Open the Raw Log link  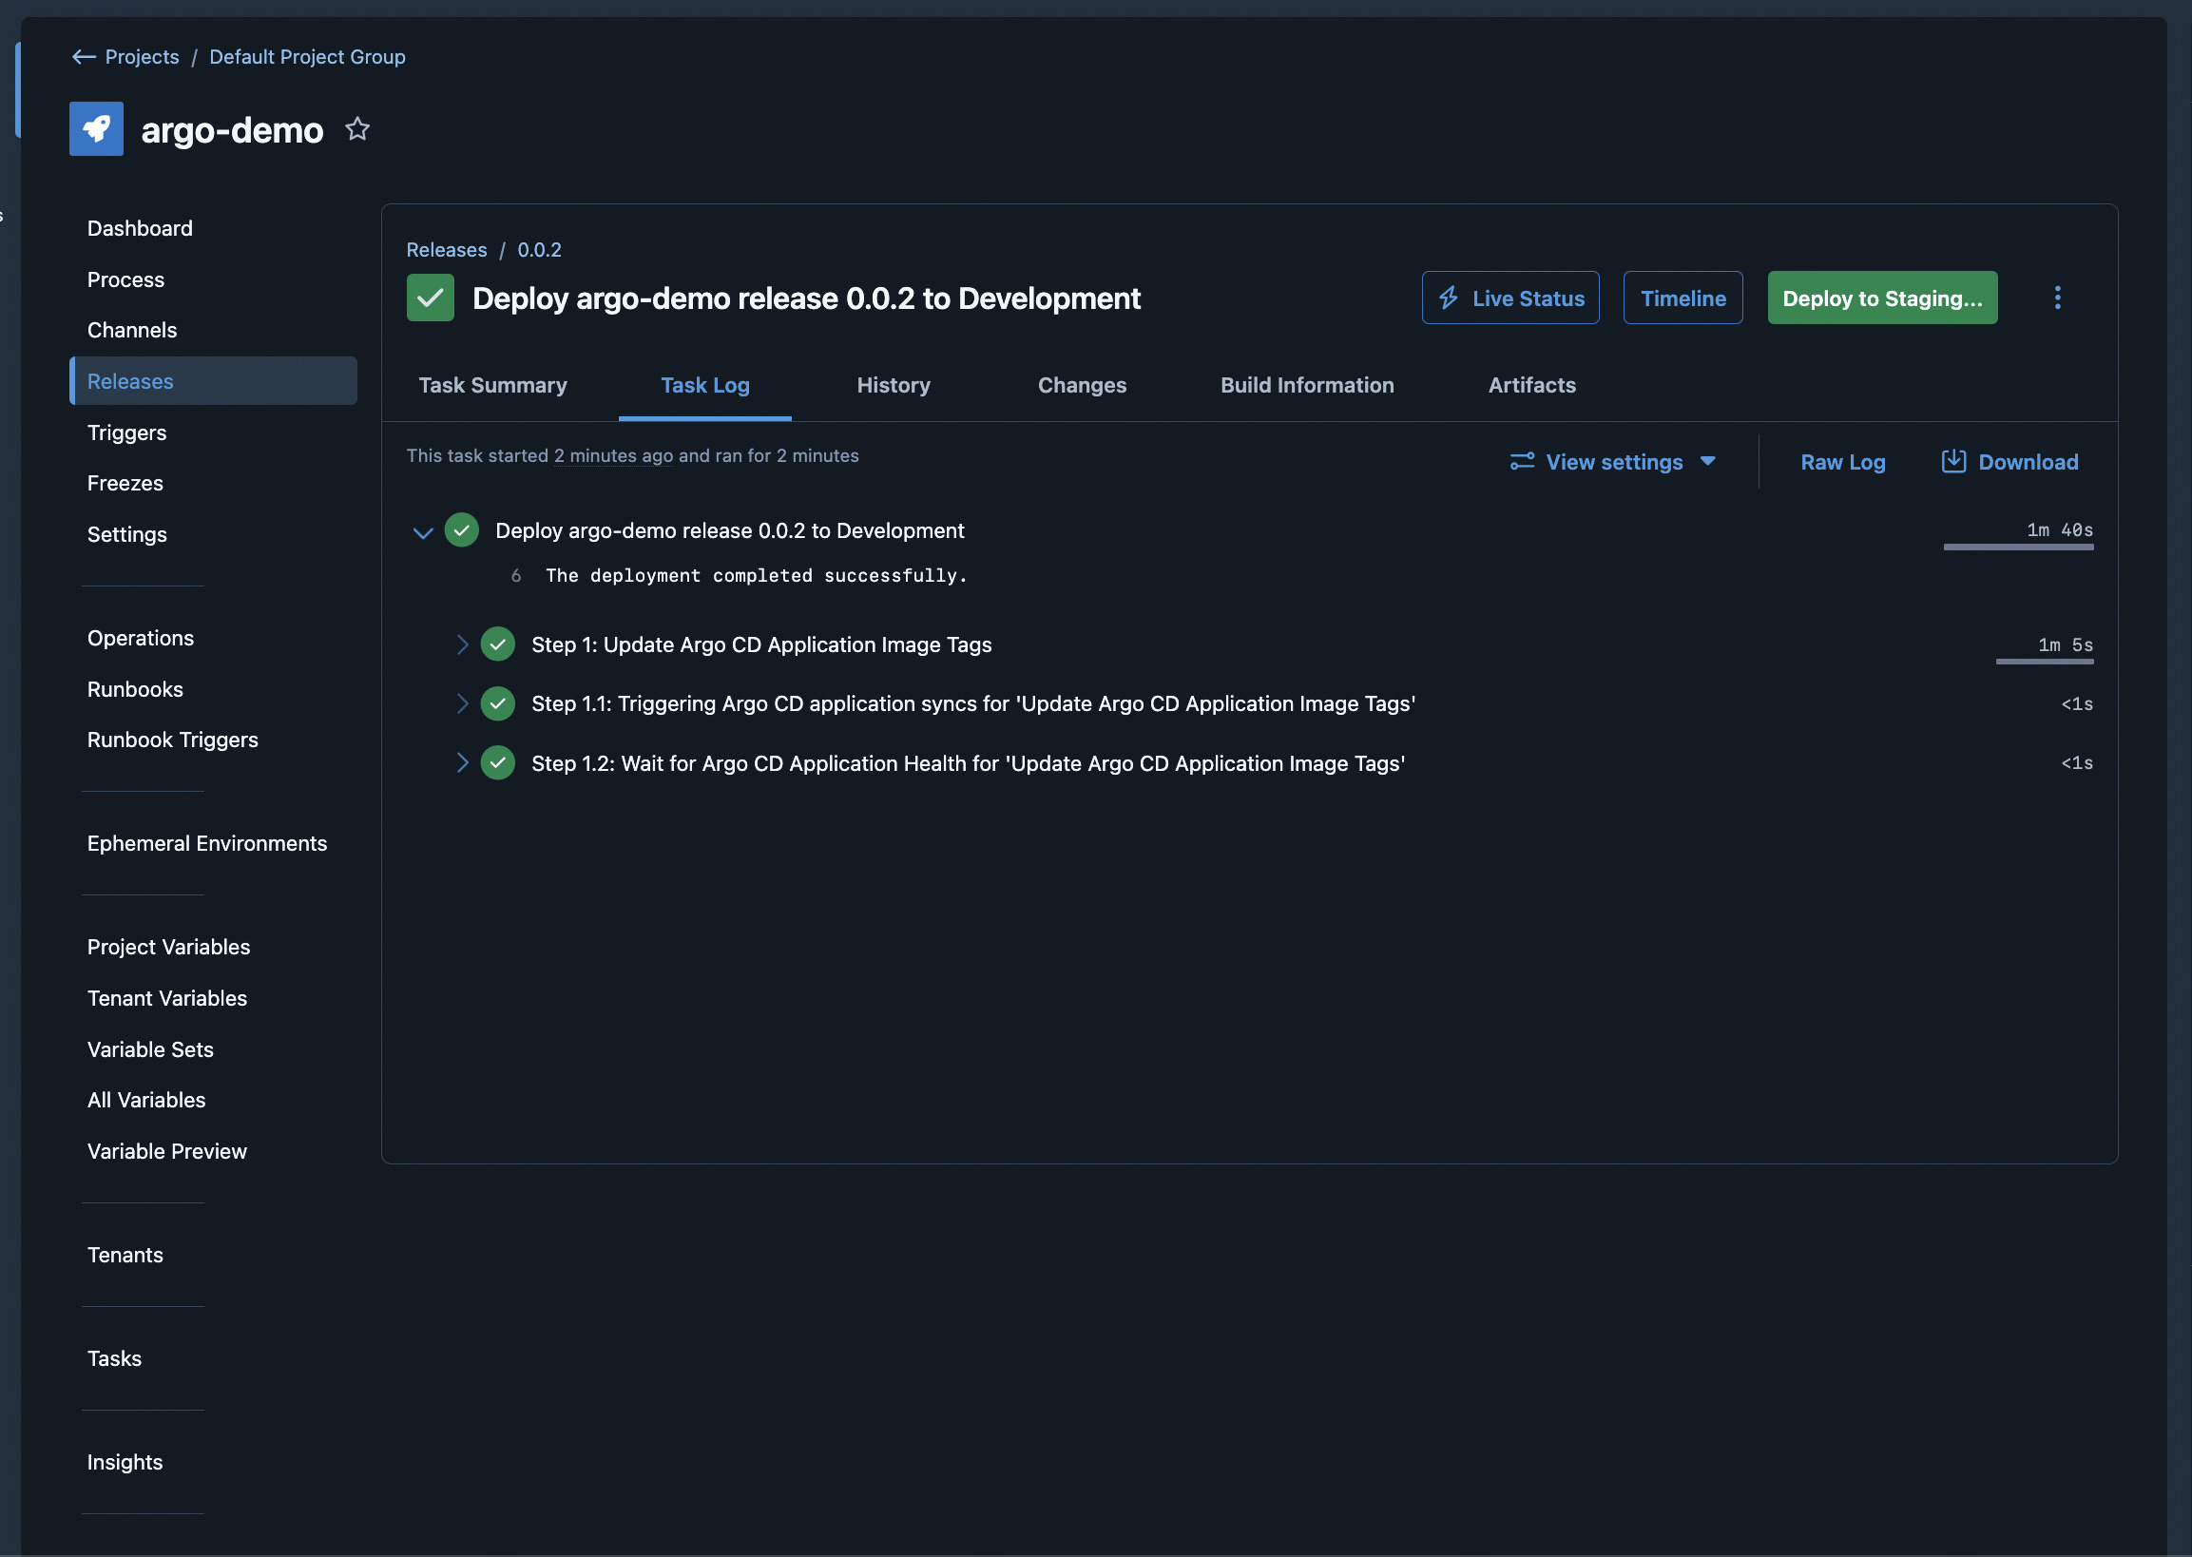pos(1843,462)
